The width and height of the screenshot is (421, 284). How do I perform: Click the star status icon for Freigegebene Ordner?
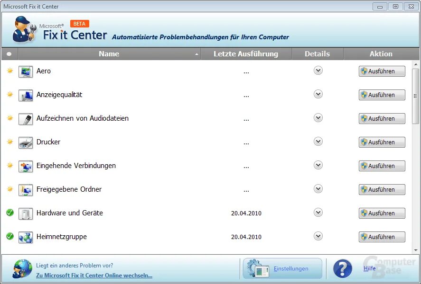[10, 189]
